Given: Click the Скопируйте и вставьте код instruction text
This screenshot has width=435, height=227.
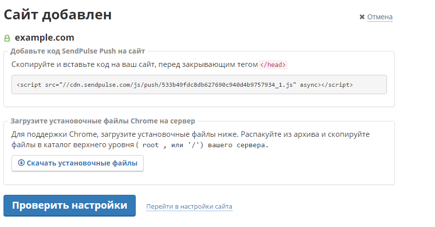Looking at the screenshot, I should 134,64.
